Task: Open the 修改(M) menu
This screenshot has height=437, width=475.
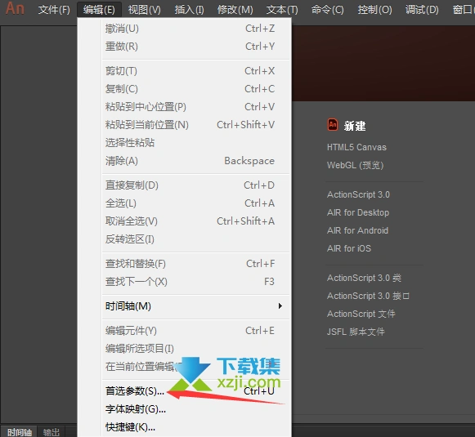Action: pos(235,10)
